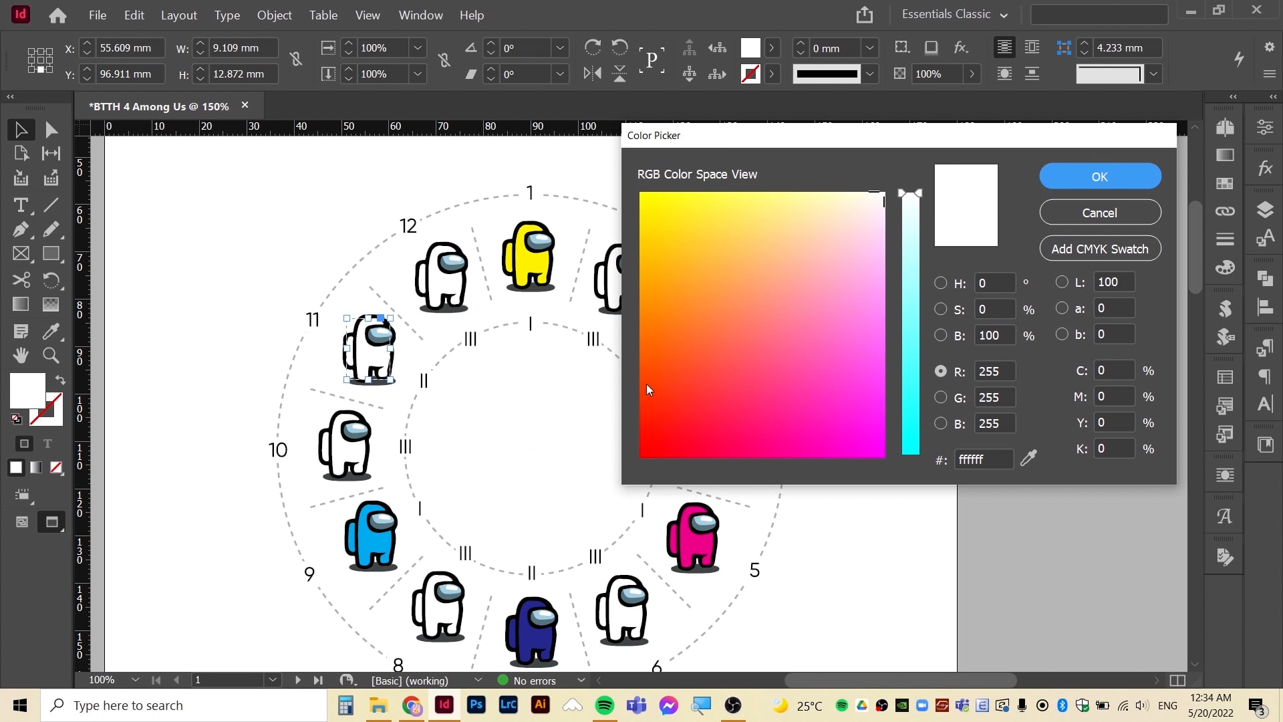
Task: Select the Eyedropper tool in toolbox
Action: (x=51, y=331)
